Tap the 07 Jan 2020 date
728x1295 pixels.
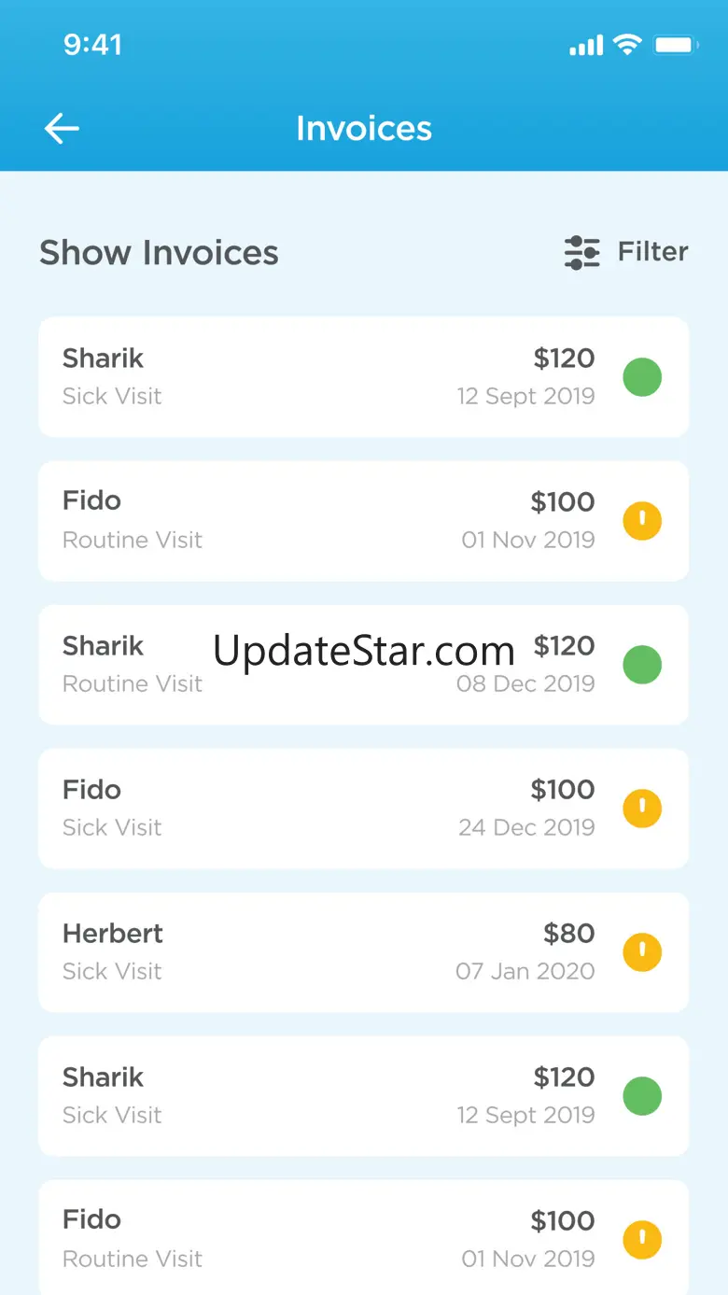coord(525,971)
